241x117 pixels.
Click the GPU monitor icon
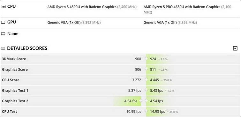coord(3,22)
